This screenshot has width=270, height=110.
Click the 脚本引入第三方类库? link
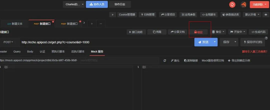point(255,52)
